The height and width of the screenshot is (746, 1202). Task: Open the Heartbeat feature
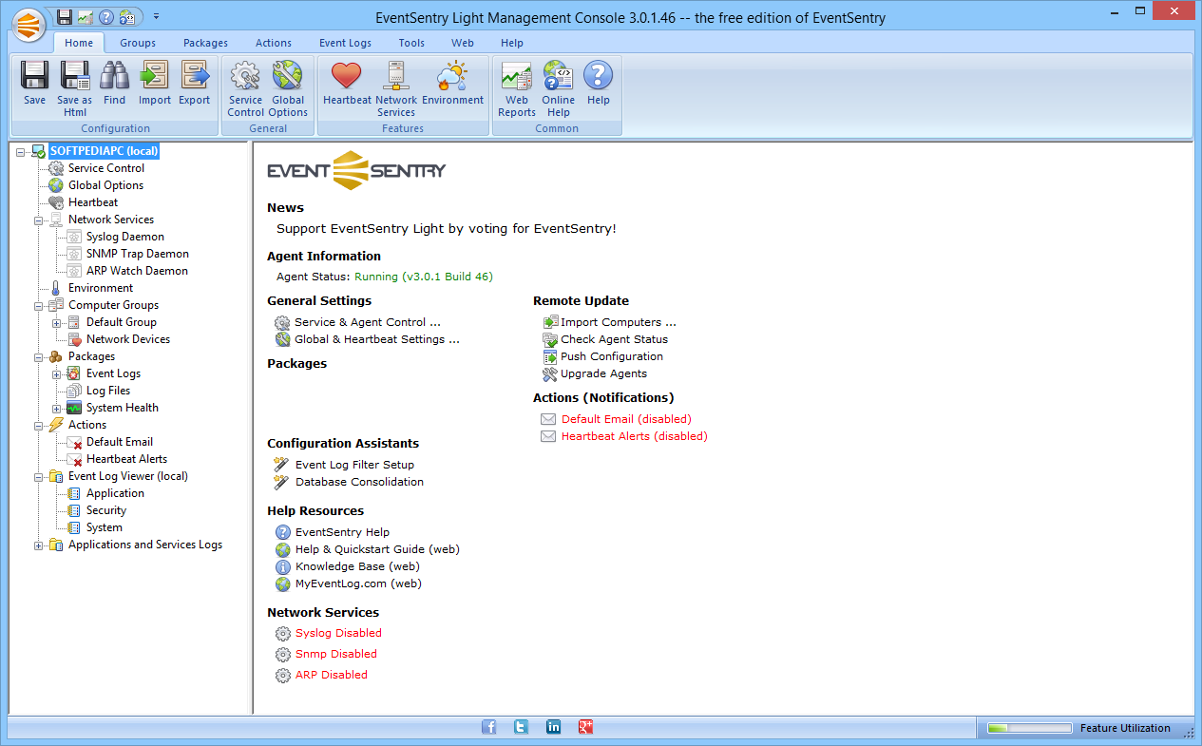pos(347,83)
